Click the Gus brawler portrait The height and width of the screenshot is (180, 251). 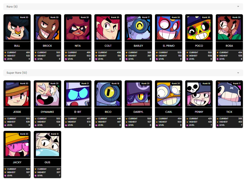tap(47, 145)
